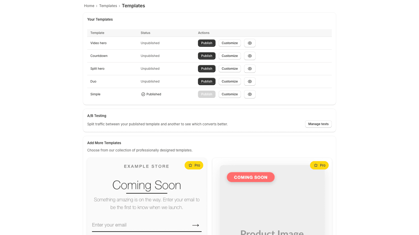Click the Published checkmark status icon
Screen dimensions: 419x235
pyautogui.click(x=143, y=94)
